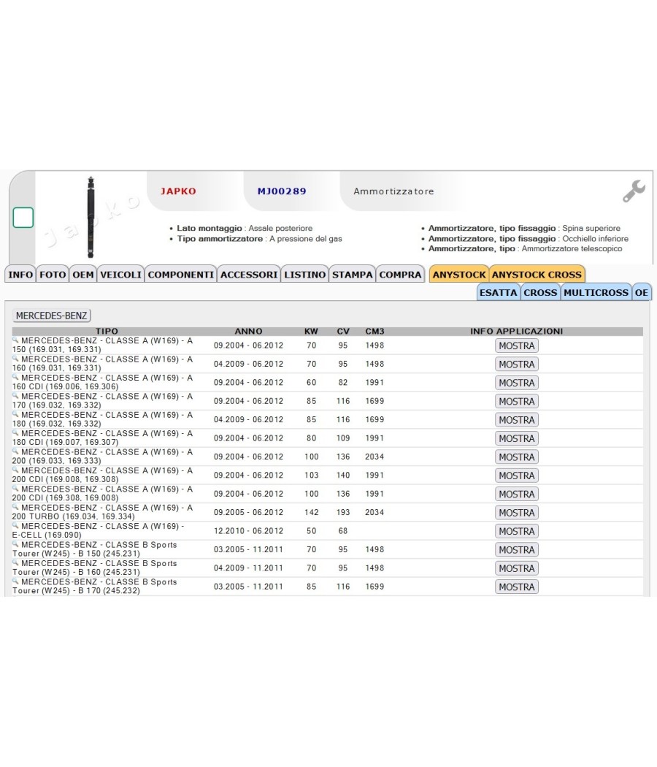The width and height of the screenshot is (657, 767).
Task: Show application info for A 180 CDI
Action: pyautogui.click(x=517, y=439)
